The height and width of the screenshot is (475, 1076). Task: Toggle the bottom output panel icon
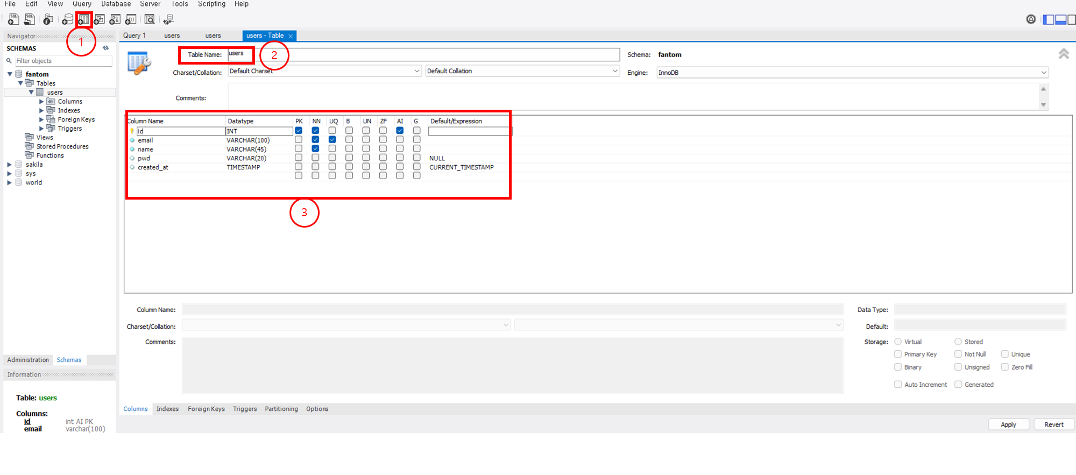pos(1060,19)
